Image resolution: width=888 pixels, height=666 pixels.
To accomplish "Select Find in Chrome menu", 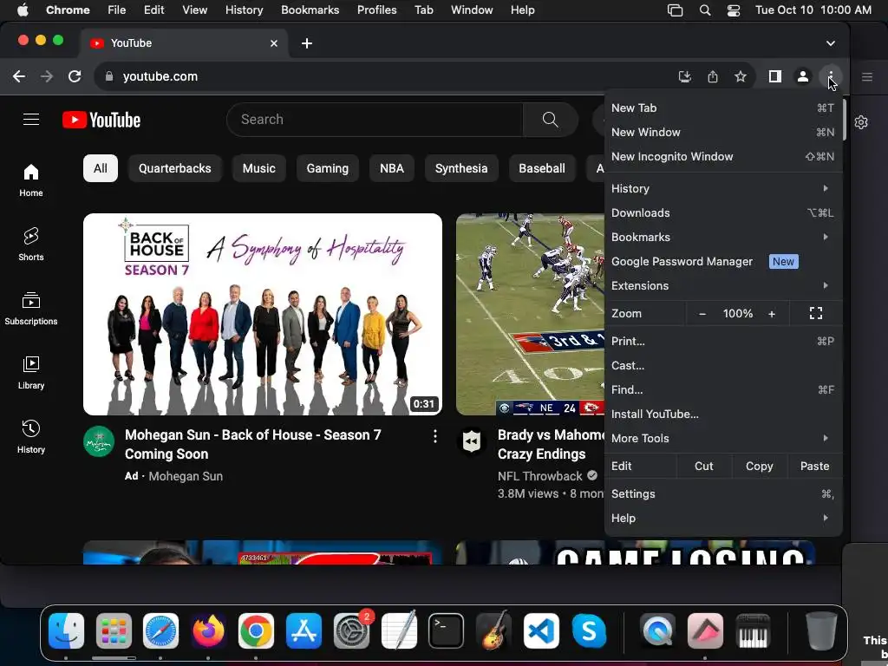I will [723, 389].
